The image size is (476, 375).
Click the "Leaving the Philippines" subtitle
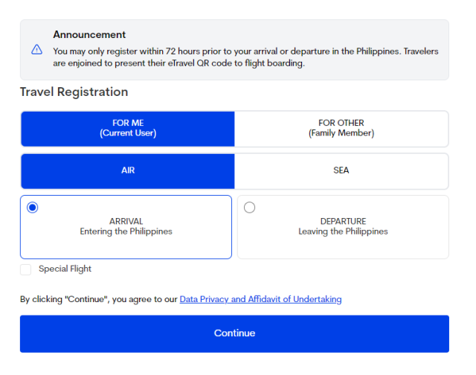[x=343, y=231]
